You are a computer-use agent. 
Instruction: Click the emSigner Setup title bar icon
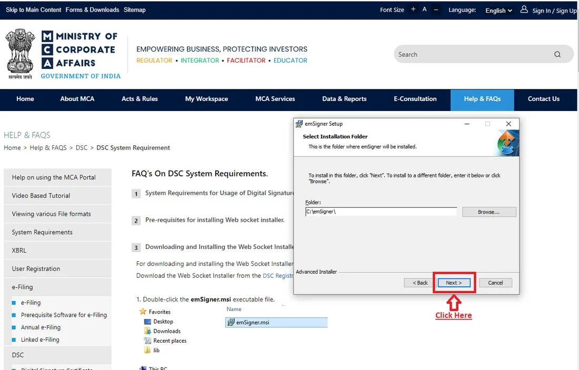tap(299, 124)
